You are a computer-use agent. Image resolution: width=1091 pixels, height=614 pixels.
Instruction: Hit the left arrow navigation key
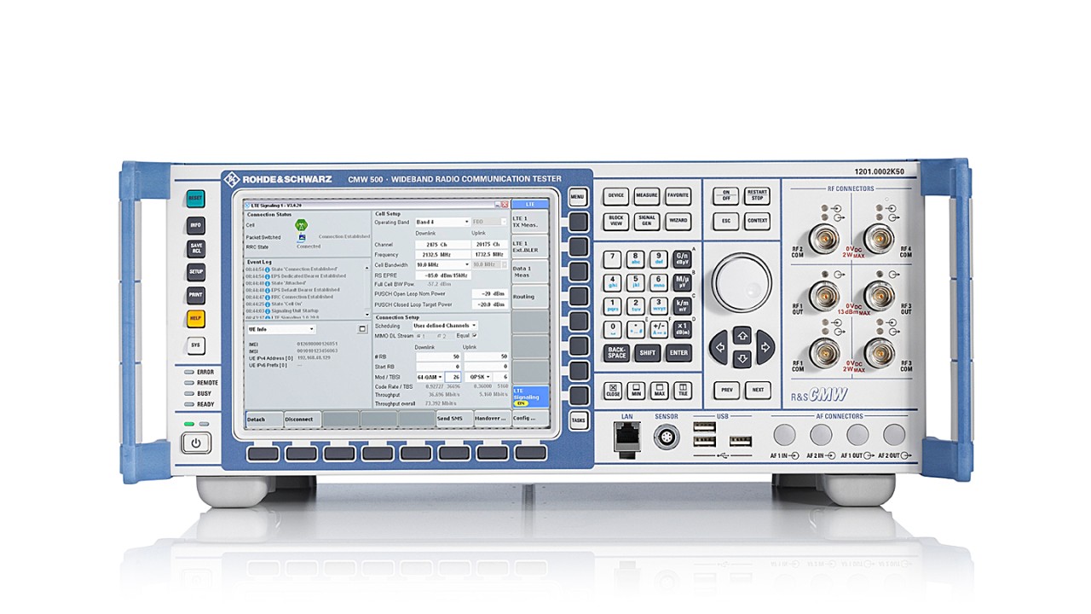[720, 347]
